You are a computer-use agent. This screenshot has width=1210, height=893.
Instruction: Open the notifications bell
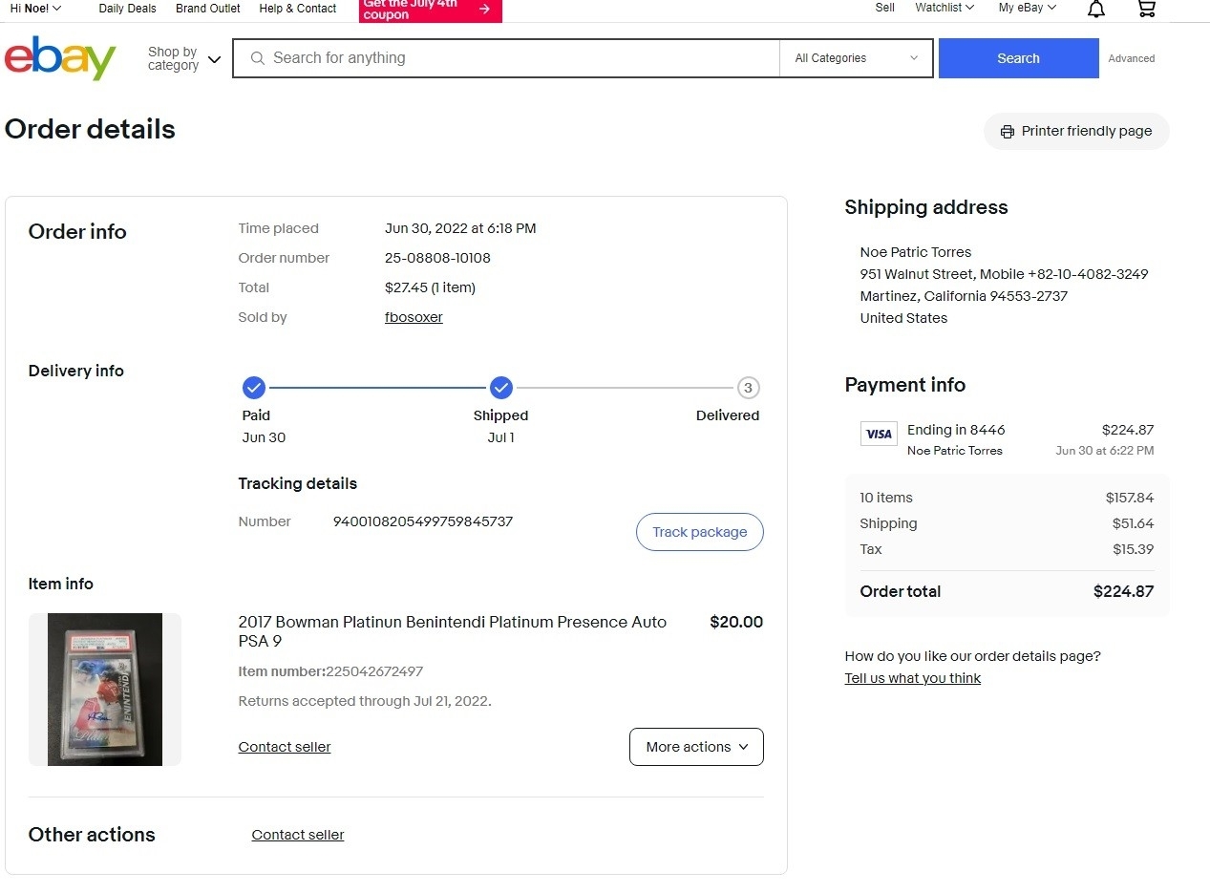[1096, 9]
